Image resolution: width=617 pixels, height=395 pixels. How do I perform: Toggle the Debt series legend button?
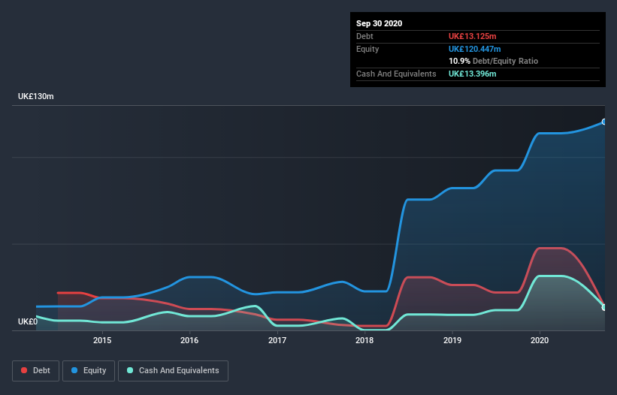point(35,371)
